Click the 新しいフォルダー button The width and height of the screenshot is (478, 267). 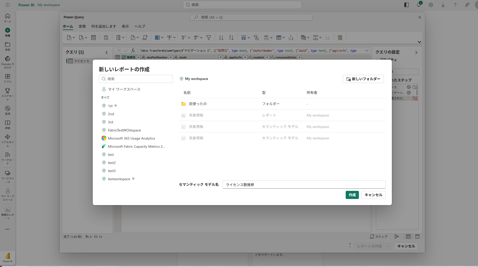[x=363, y=79]
